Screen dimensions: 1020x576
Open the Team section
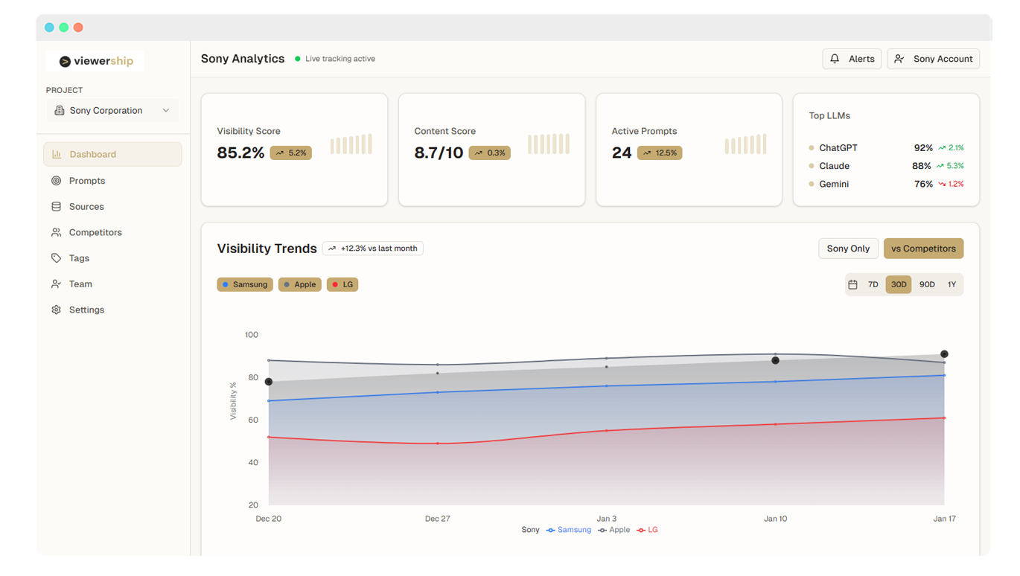click(112, 284)
